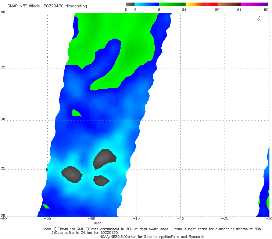Click the gray low-wind patch west of -50 near 24.5N
This screenshot has width=272, height=239.
[x=72, y=174]
